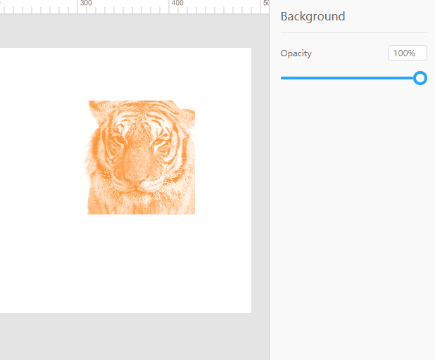Click the Background panel heading
This screenshot has width=435, height=360.
click(x=313, y=16)
